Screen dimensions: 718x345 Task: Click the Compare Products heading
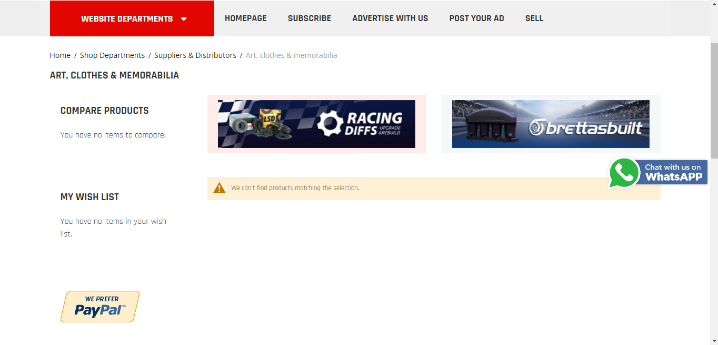click(105, 111)
